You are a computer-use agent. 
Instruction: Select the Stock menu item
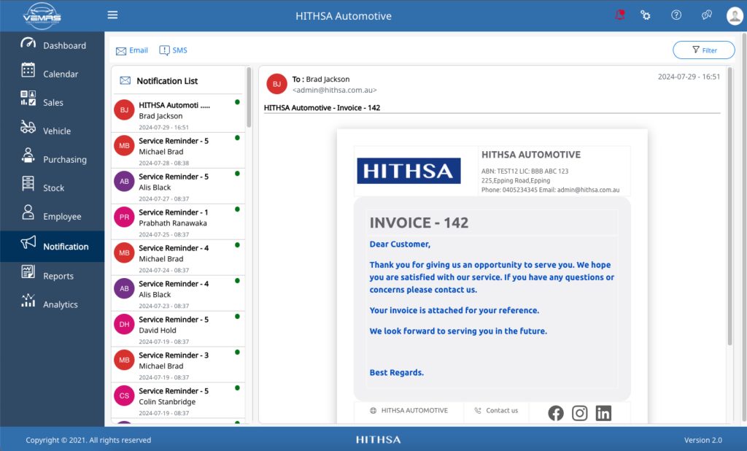click(53, 188)
